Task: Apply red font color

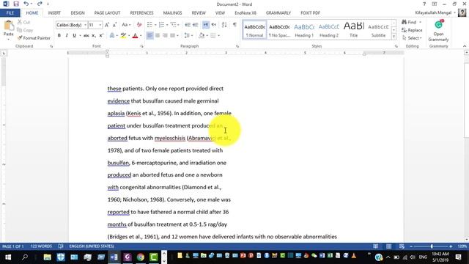Action: [135, 36]
